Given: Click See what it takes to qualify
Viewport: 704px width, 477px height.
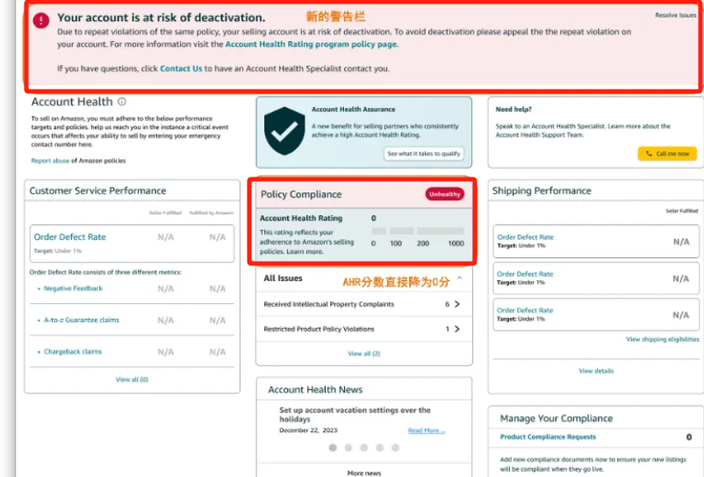Looking at the screenshot, I should click(423, 154).
